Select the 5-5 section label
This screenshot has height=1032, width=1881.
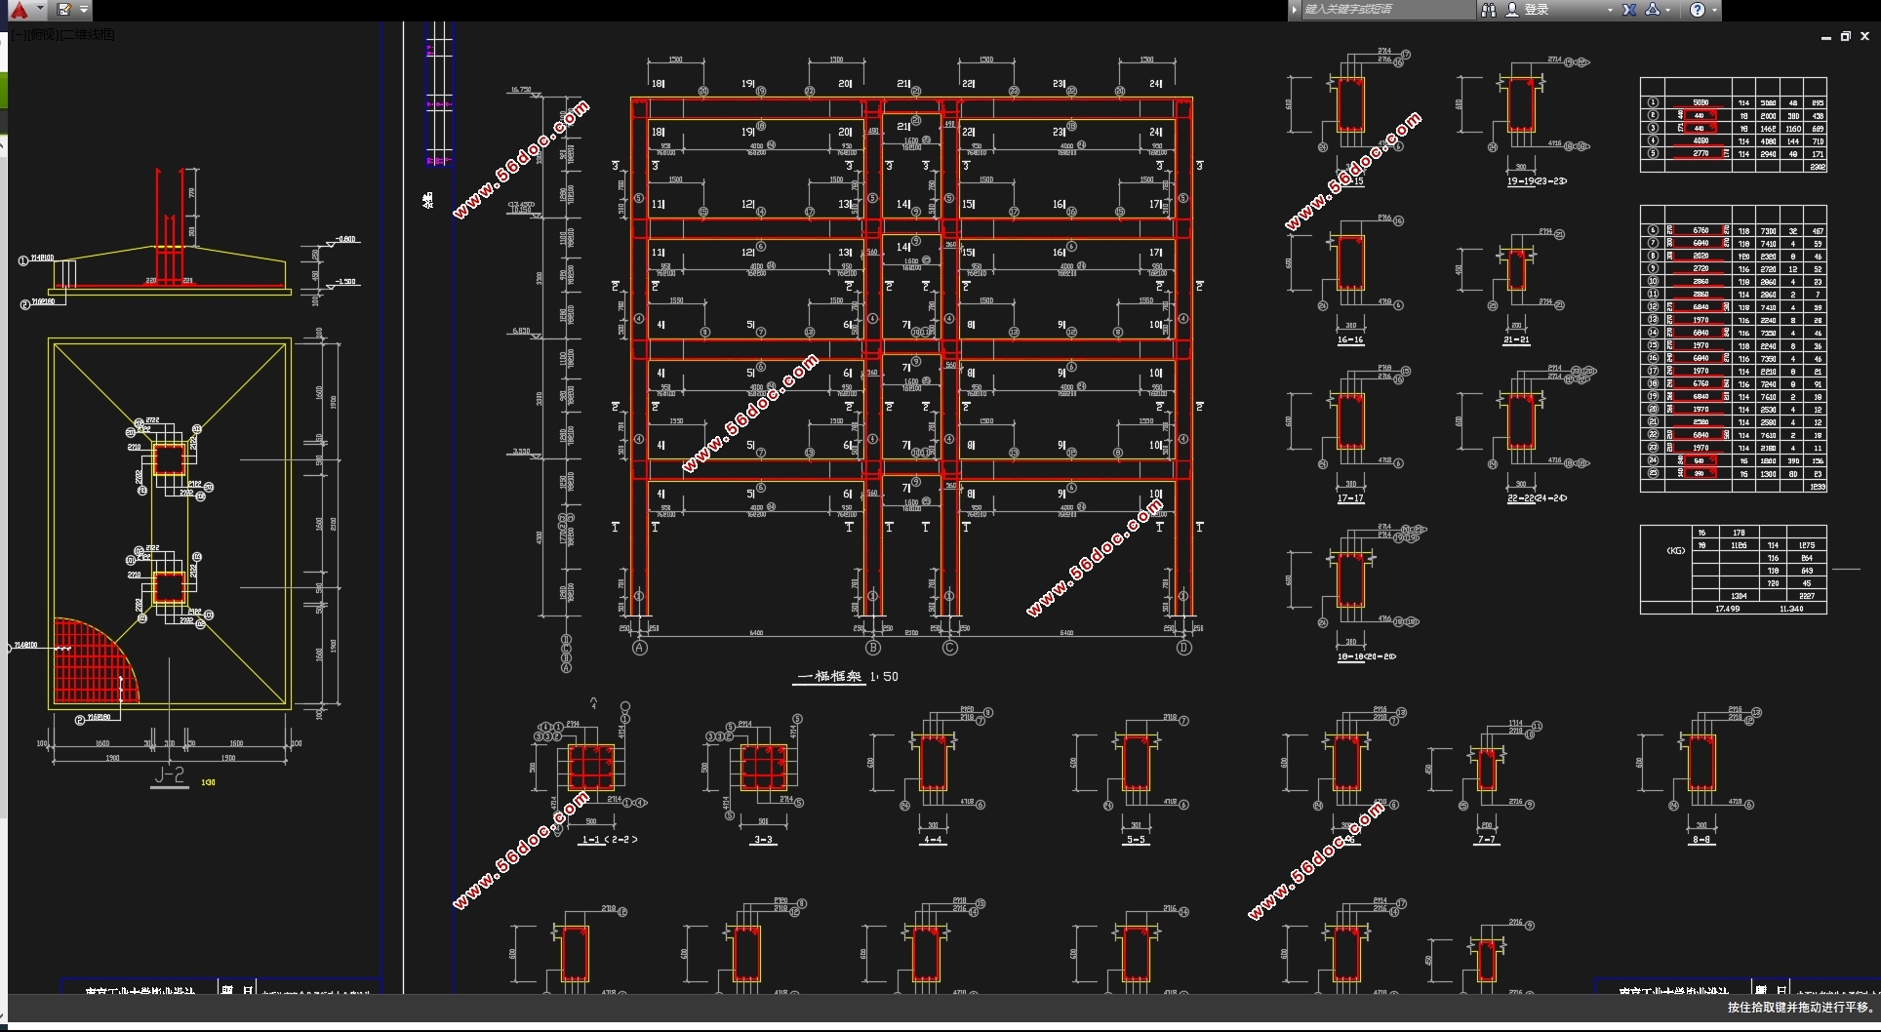[1137, 839]
